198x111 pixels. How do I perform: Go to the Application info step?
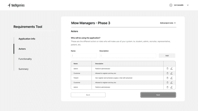point(27,39)
